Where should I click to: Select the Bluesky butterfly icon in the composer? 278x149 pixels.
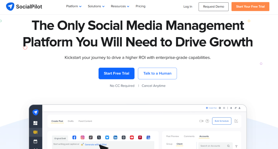click(107, 138)
